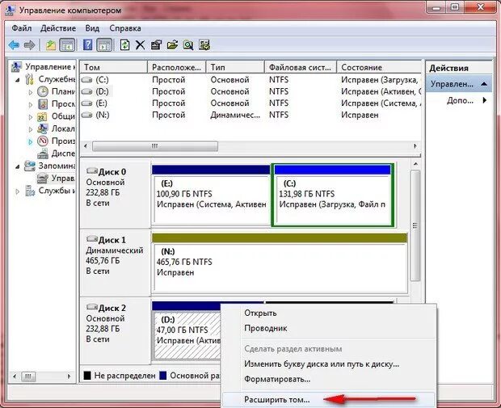The width and height of the screenshot is (501, 408).
Task: Select the N: 465,76 ГБ volume block
Action: coord(280,263)
